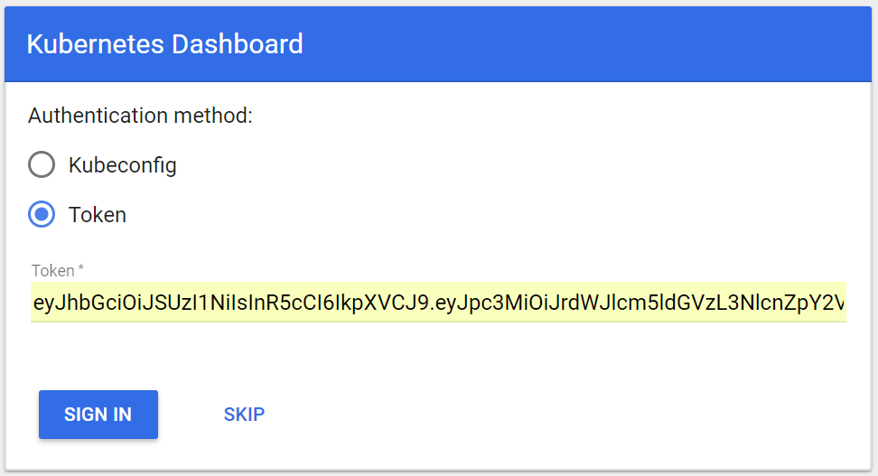Choose Token as the authentication method
Image resolution: width=878 pixels, height=476 pixels.
(x=42, y=215)
